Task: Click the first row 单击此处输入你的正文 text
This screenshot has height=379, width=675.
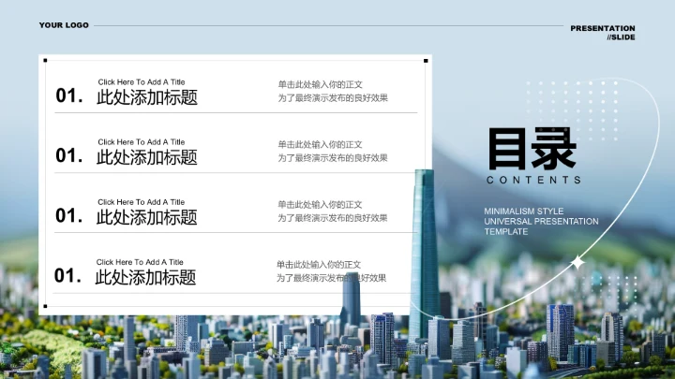Action: tap(321, 84)
